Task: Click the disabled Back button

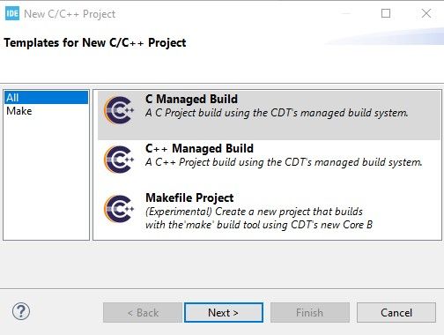Action: point(143,313)
